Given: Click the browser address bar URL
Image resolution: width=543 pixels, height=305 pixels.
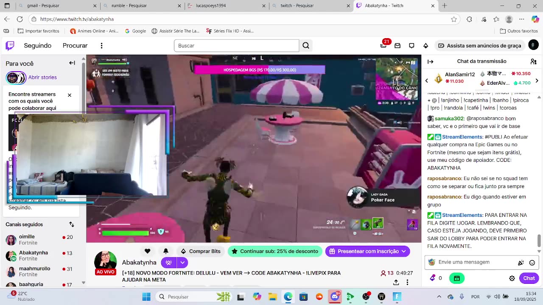Looking at the screenshot, I should pyautogui.click(x=77, y=19).
